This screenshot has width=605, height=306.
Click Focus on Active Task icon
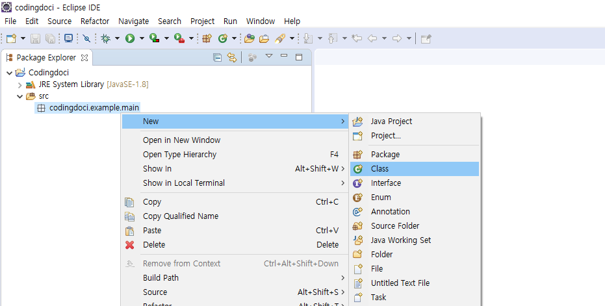pos(252,57)
